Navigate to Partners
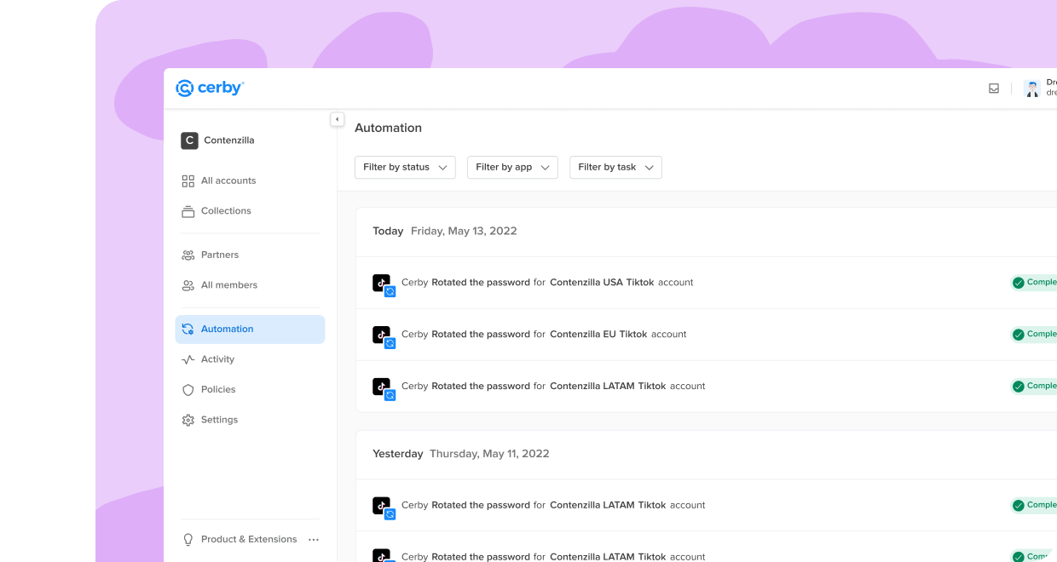This screenshot has width=1057, height=562. [x=211, y=255]
